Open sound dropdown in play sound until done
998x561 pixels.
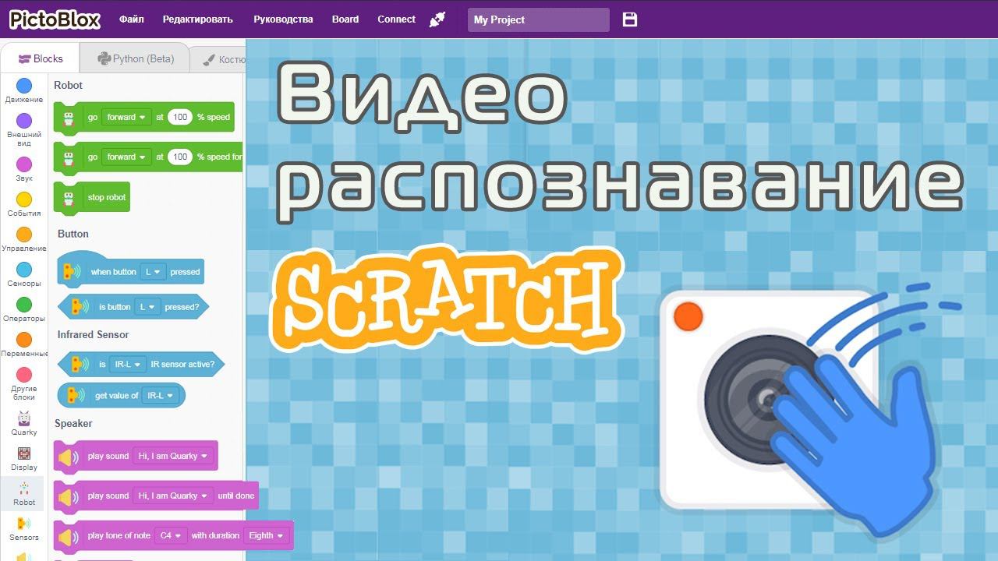pyautogui.click(x=172, y=496)
